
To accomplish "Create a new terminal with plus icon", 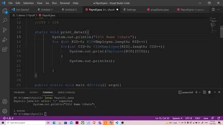I will 197,92.
